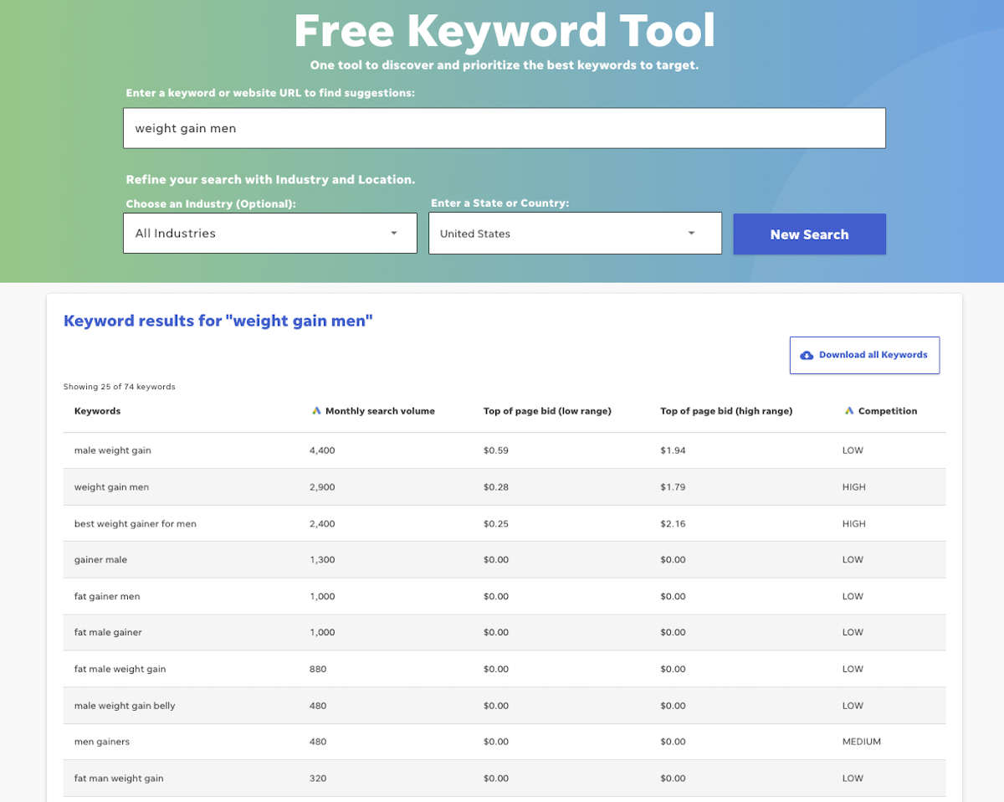Click the Google Ads icon beside Monthly search volume
This screenshot has height=802, width=1004.
point(316,410)
